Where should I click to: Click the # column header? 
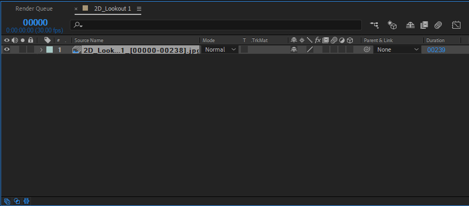point(58,40)
